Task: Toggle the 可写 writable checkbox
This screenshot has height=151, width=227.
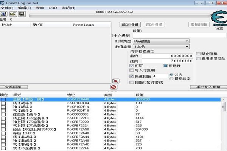Action: pyautogui.click(x=132, y=65)
